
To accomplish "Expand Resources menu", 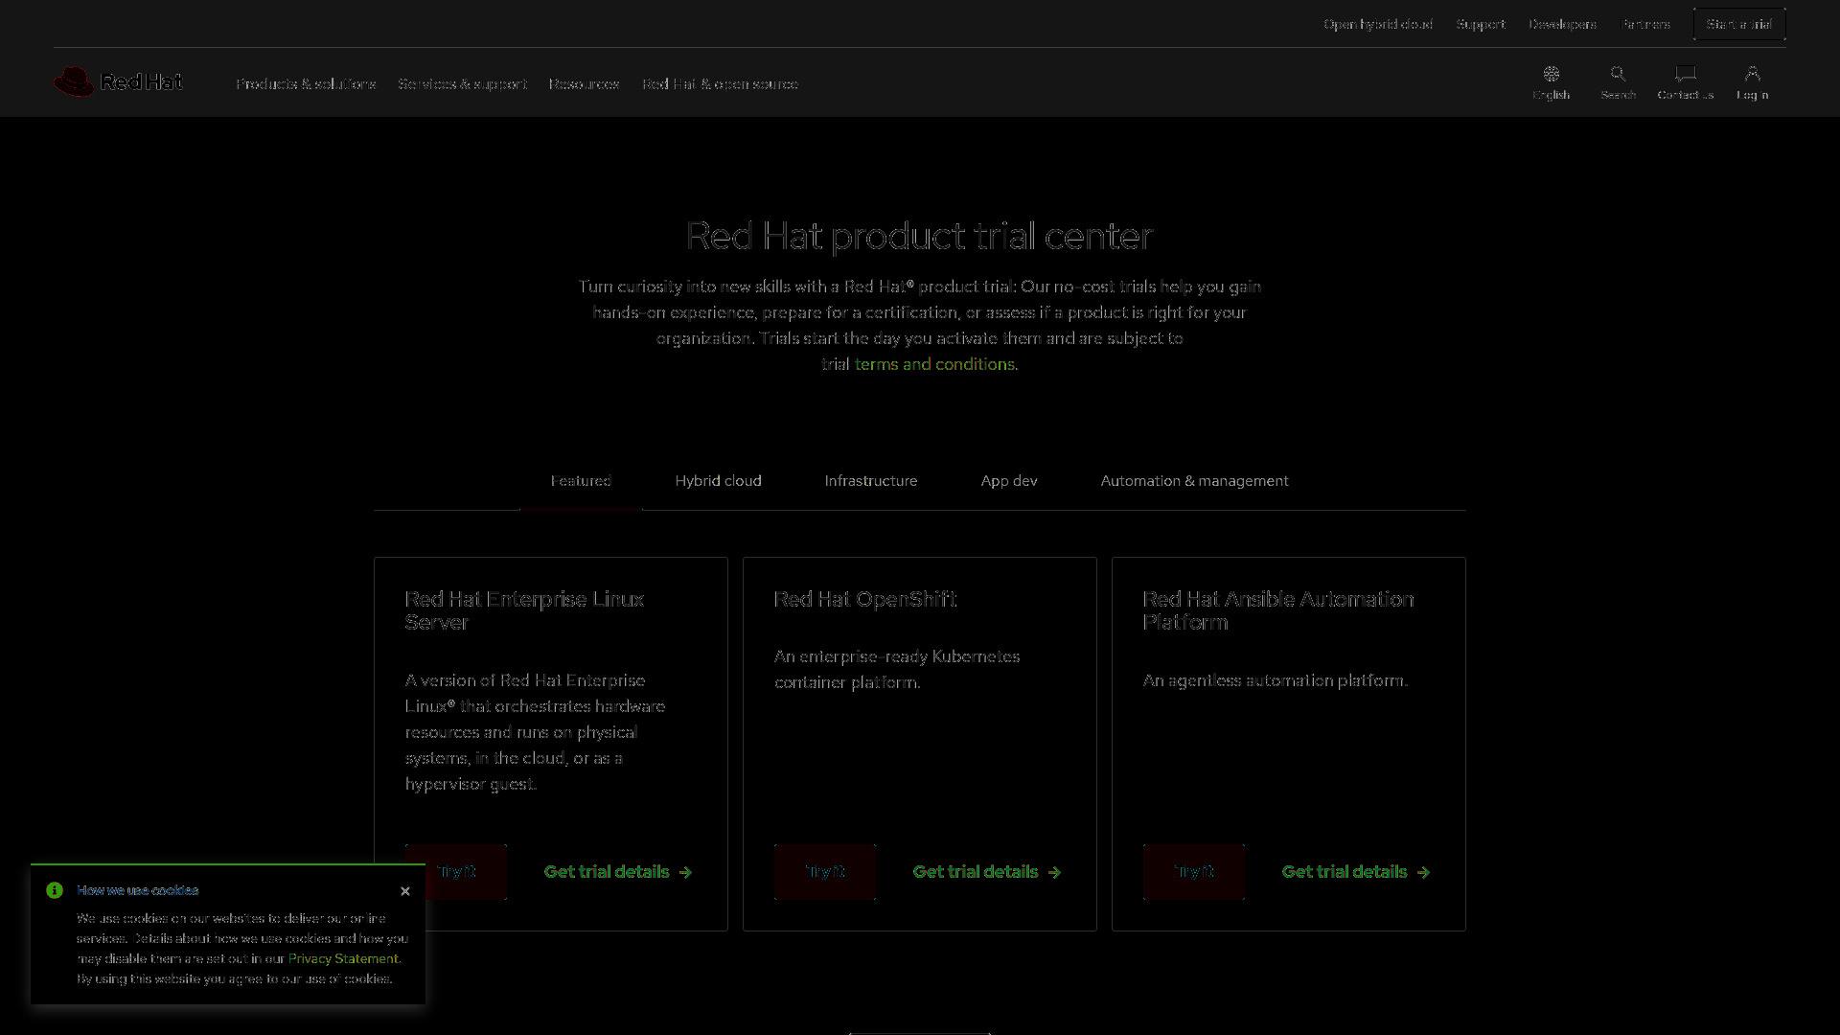I will [585, 84].
